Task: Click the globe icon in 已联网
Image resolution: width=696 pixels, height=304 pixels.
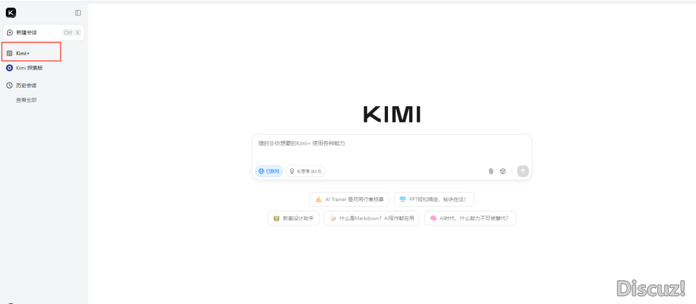Action: tap(261, 171)
